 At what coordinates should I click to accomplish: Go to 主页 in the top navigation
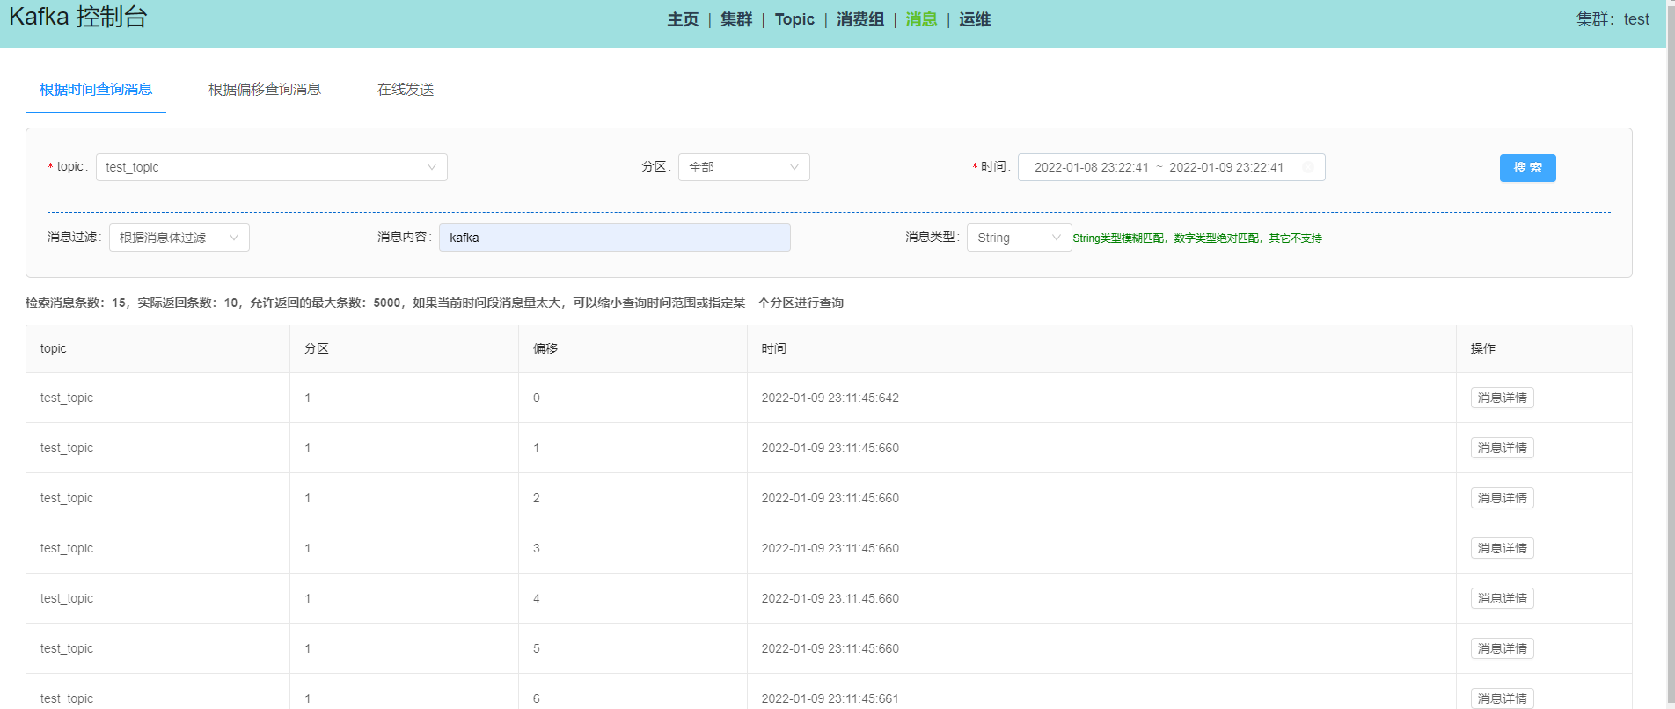(683, 19)
